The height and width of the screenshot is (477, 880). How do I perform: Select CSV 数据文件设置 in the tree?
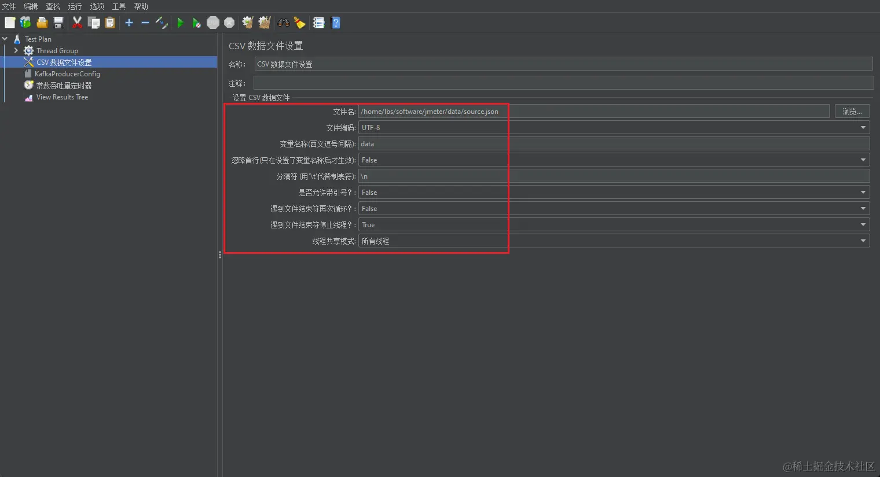(64, 62)
